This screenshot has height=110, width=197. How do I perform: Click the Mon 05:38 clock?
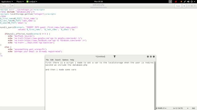point(98,2)
